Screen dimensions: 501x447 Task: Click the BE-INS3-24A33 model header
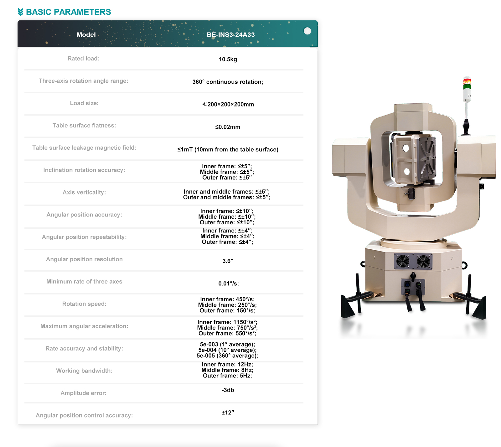tap(231, 35)
